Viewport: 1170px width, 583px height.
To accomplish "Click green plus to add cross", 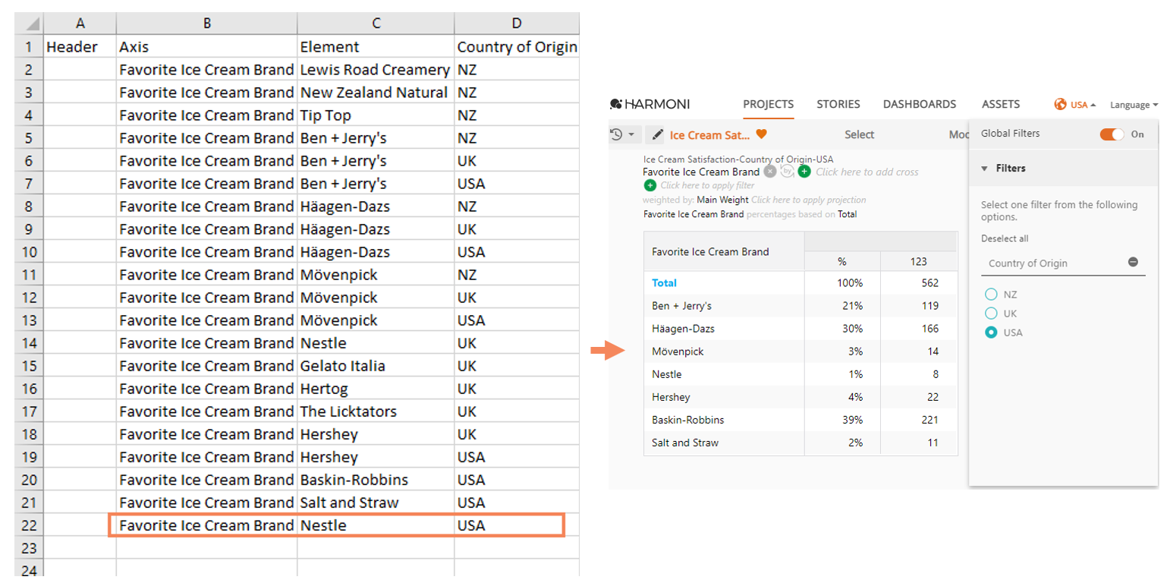I will click(x=804, y=172).
